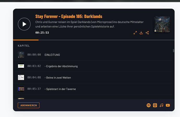Screen dimensions: 180x117
Task: Open podcast in Apple Podcasts
Action: 155,105
